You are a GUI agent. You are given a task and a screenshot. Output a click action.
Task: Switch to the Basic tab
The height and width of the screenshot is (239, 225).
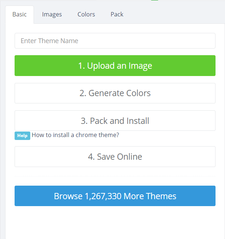[19, 15]
